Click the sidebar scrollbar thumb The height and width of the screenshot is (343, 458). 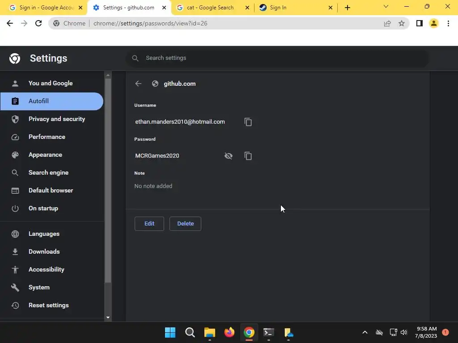[108, 181]
